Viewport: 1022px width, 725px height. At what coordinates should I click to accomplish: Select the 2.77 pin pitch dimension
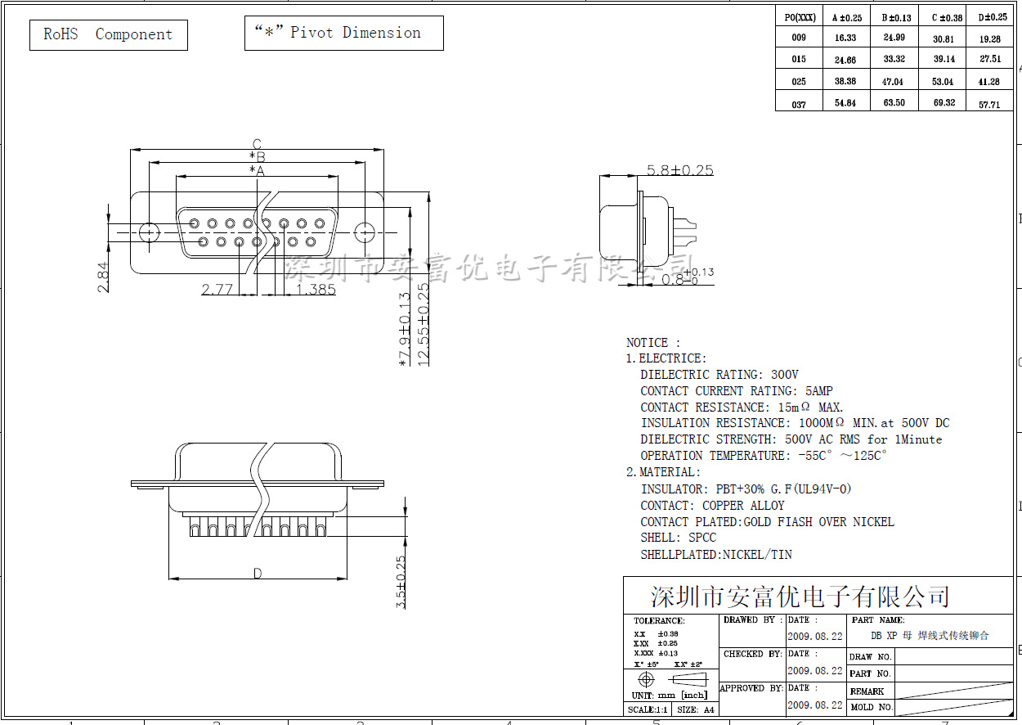(x=217, y=289)
